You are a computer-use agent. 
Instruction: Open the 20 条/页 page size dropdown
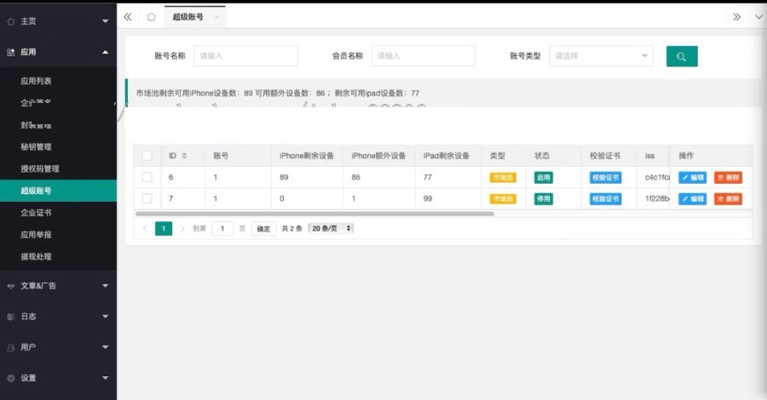pyautogui.click(x=331, y=228)
